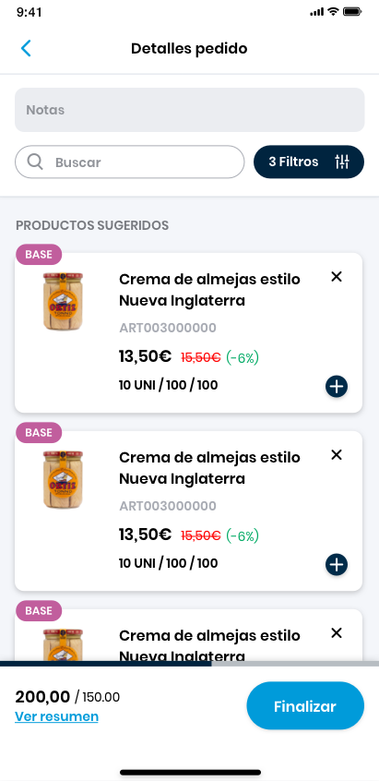Close the third suggested product card
Screen dimensions: 379x781
click(x=337, y=633)
